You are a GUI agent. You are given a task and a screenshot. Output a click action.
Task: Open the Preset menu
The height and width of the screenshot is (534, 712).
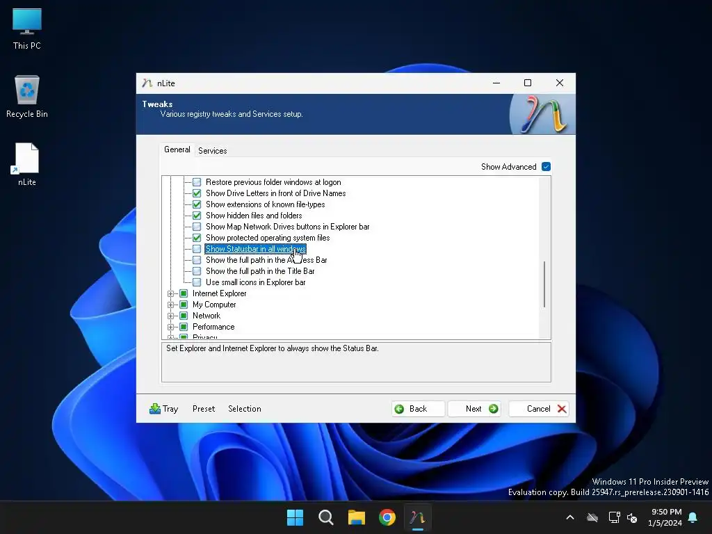tap(204, 409)
